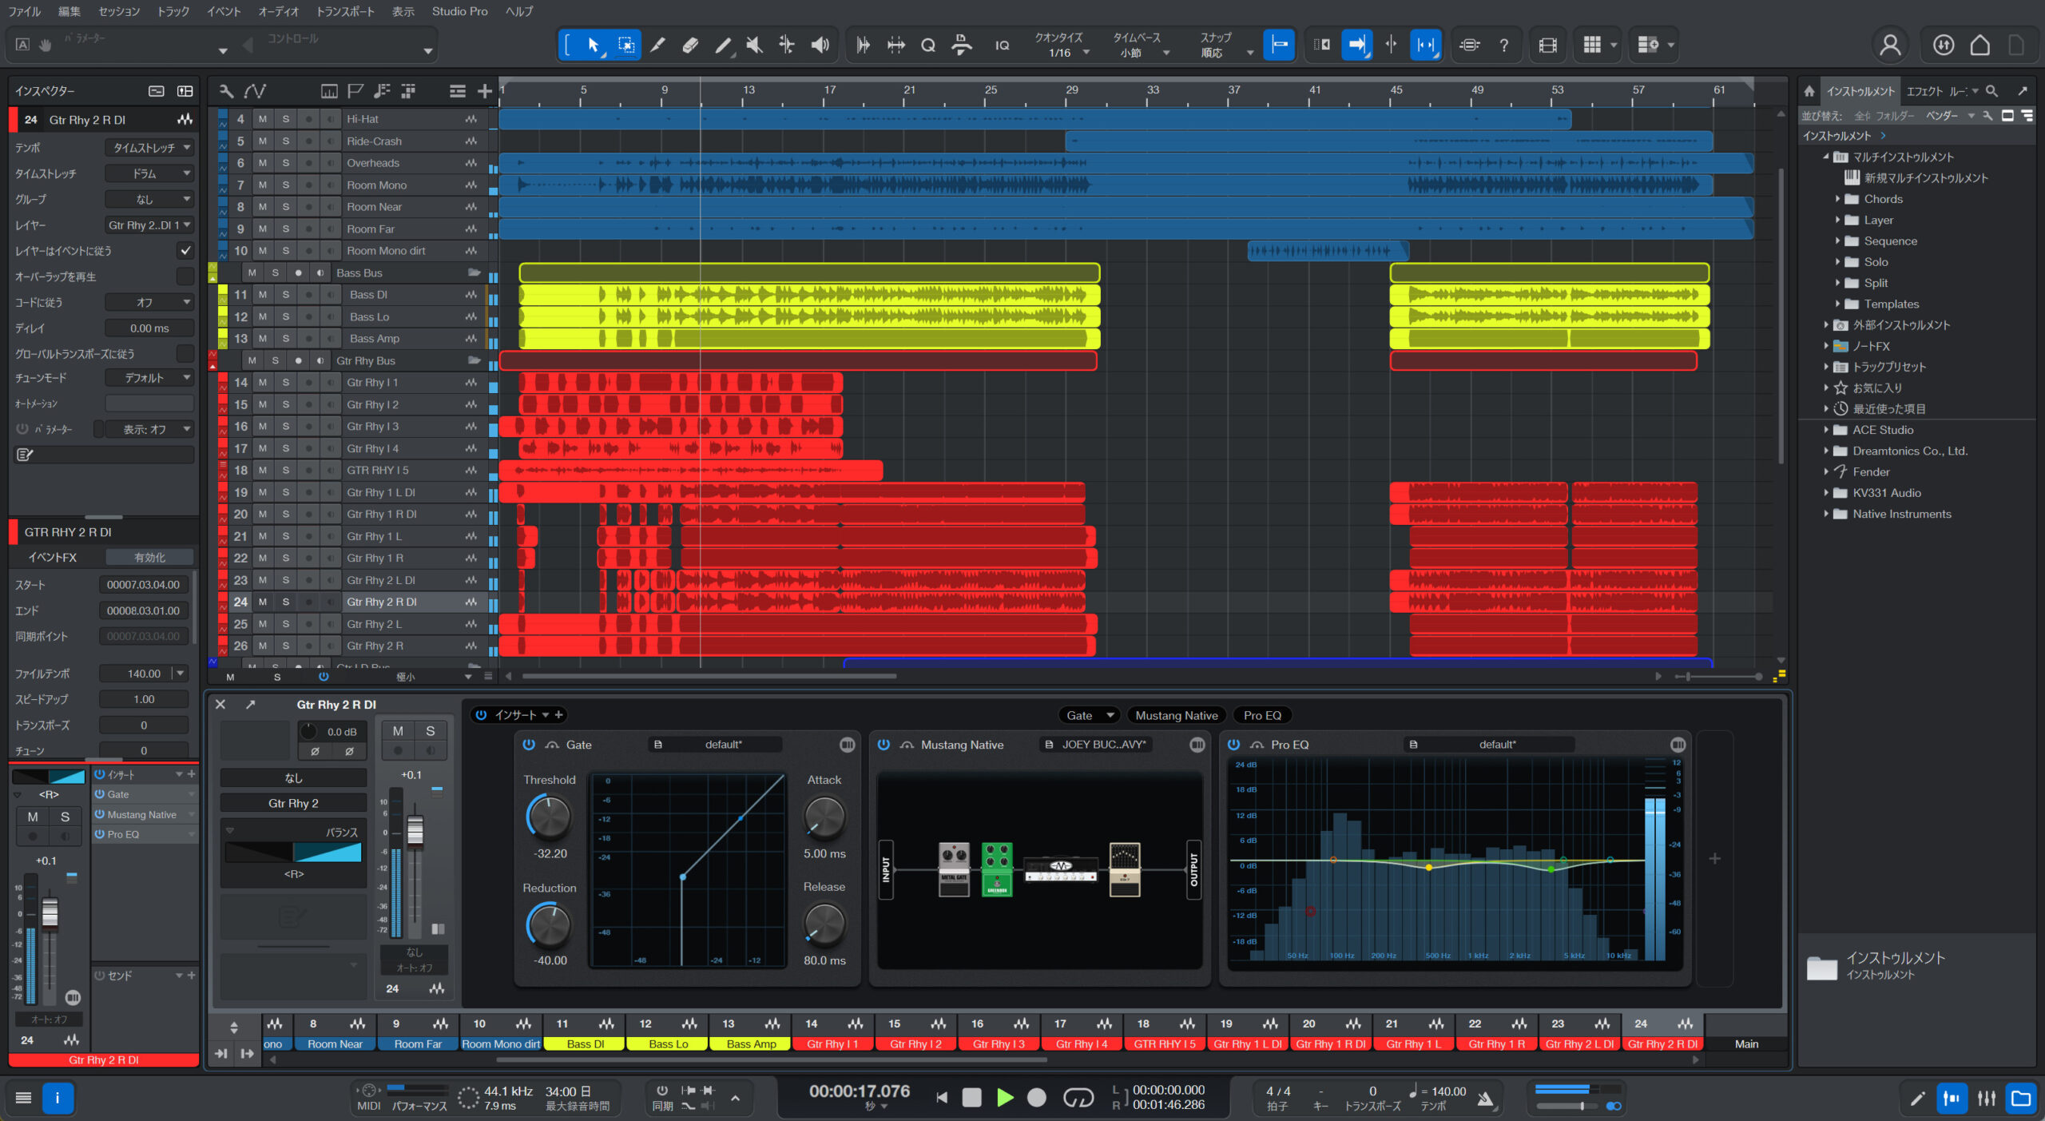Switch to the エフェクト browser tab

tap(1924, 91)
